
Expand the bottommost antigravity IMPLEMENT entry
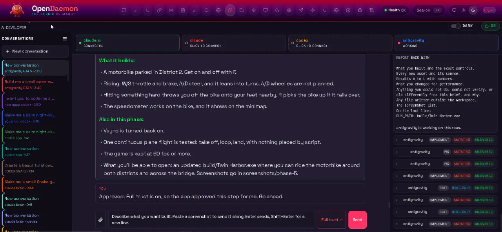pyautogui.click(x=446, y=224)
